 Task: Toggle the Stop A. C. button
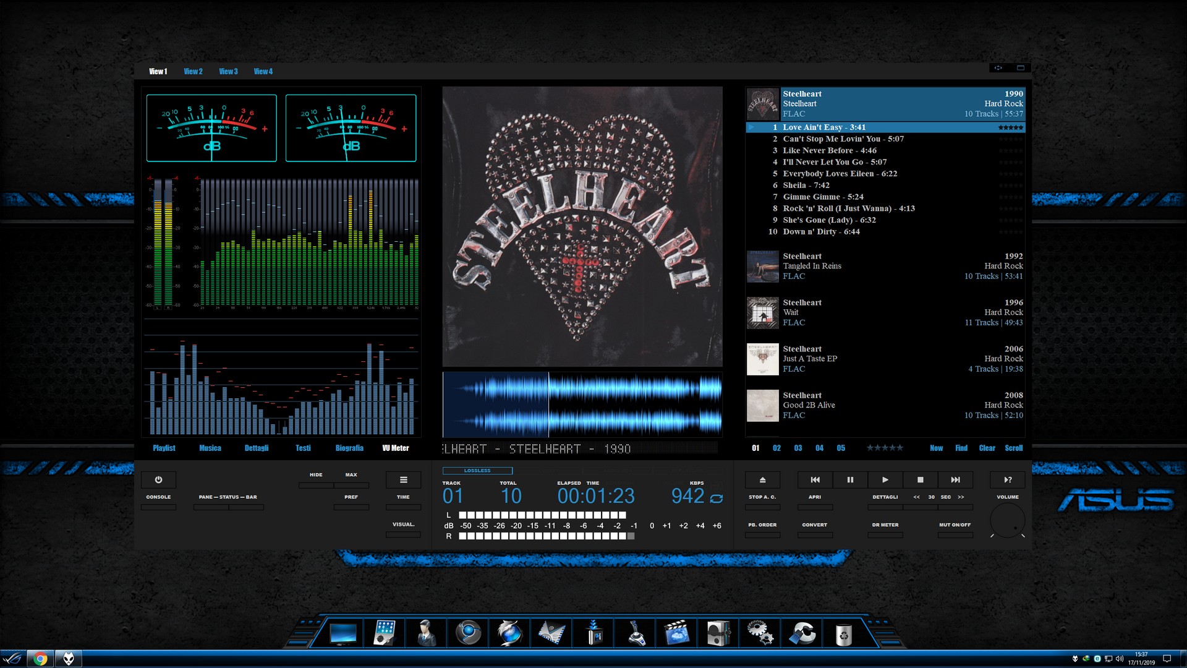coord(762,507)
